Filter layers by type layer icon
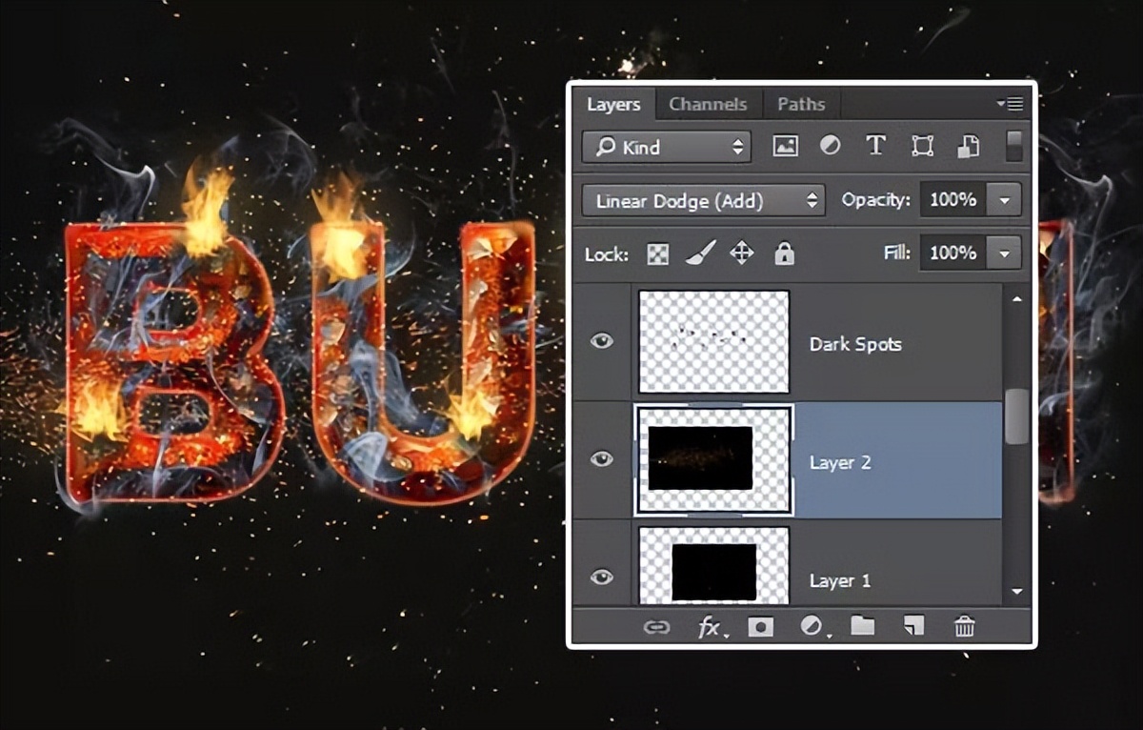 [876, 146]
